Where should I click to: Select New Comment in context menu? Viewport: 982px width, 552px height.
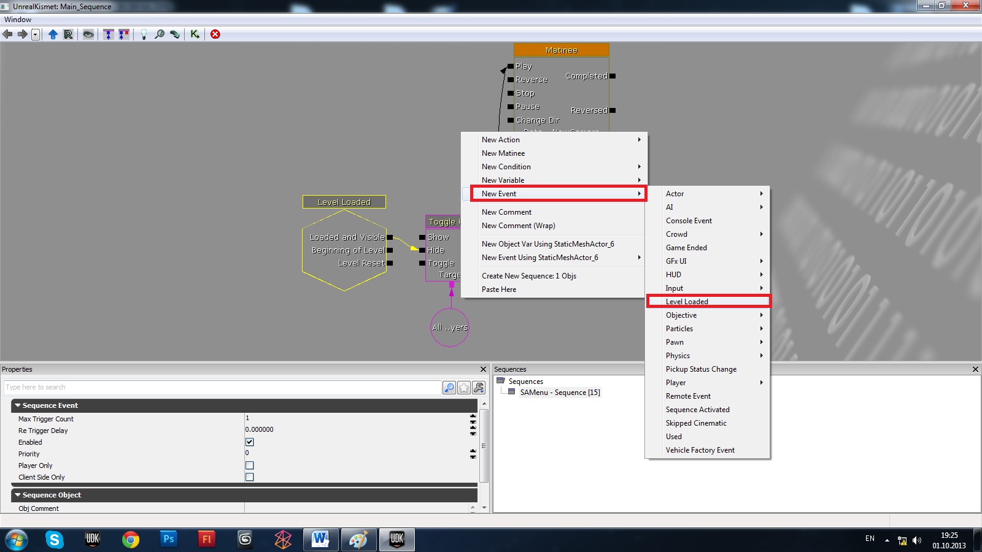click(x=554, y=212)
